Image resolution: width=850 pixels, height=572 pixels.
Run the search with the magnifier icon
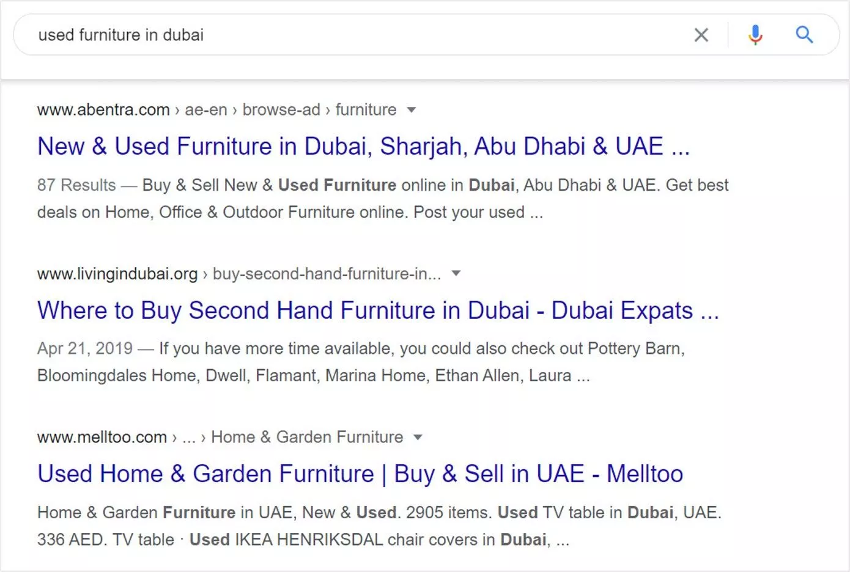(804, 35)
